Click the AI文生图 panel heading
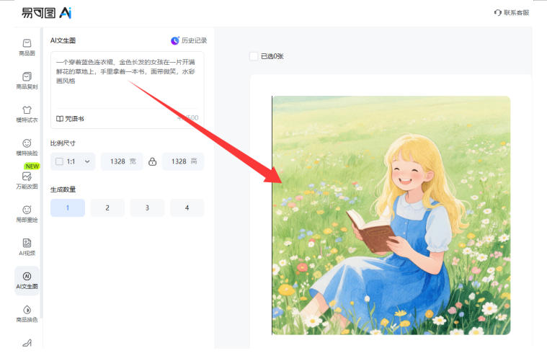Screen dimensions: 547x361 pyautogui.click(x=63, y=40)
